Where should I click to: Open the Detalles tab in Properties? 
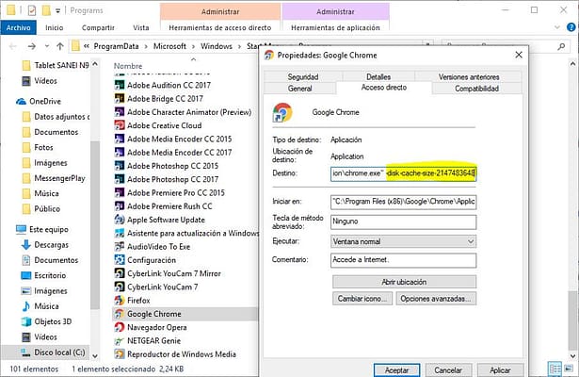[x=378, y=76]
